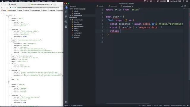
Task: Close the first Chrome tab
Action: pos(29,4)
